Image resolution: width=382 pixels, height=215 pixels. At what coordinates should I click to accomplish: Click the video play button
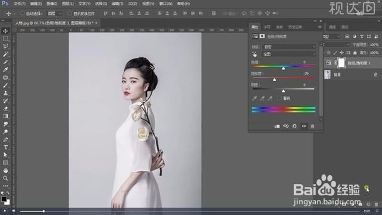pos(5,211)
